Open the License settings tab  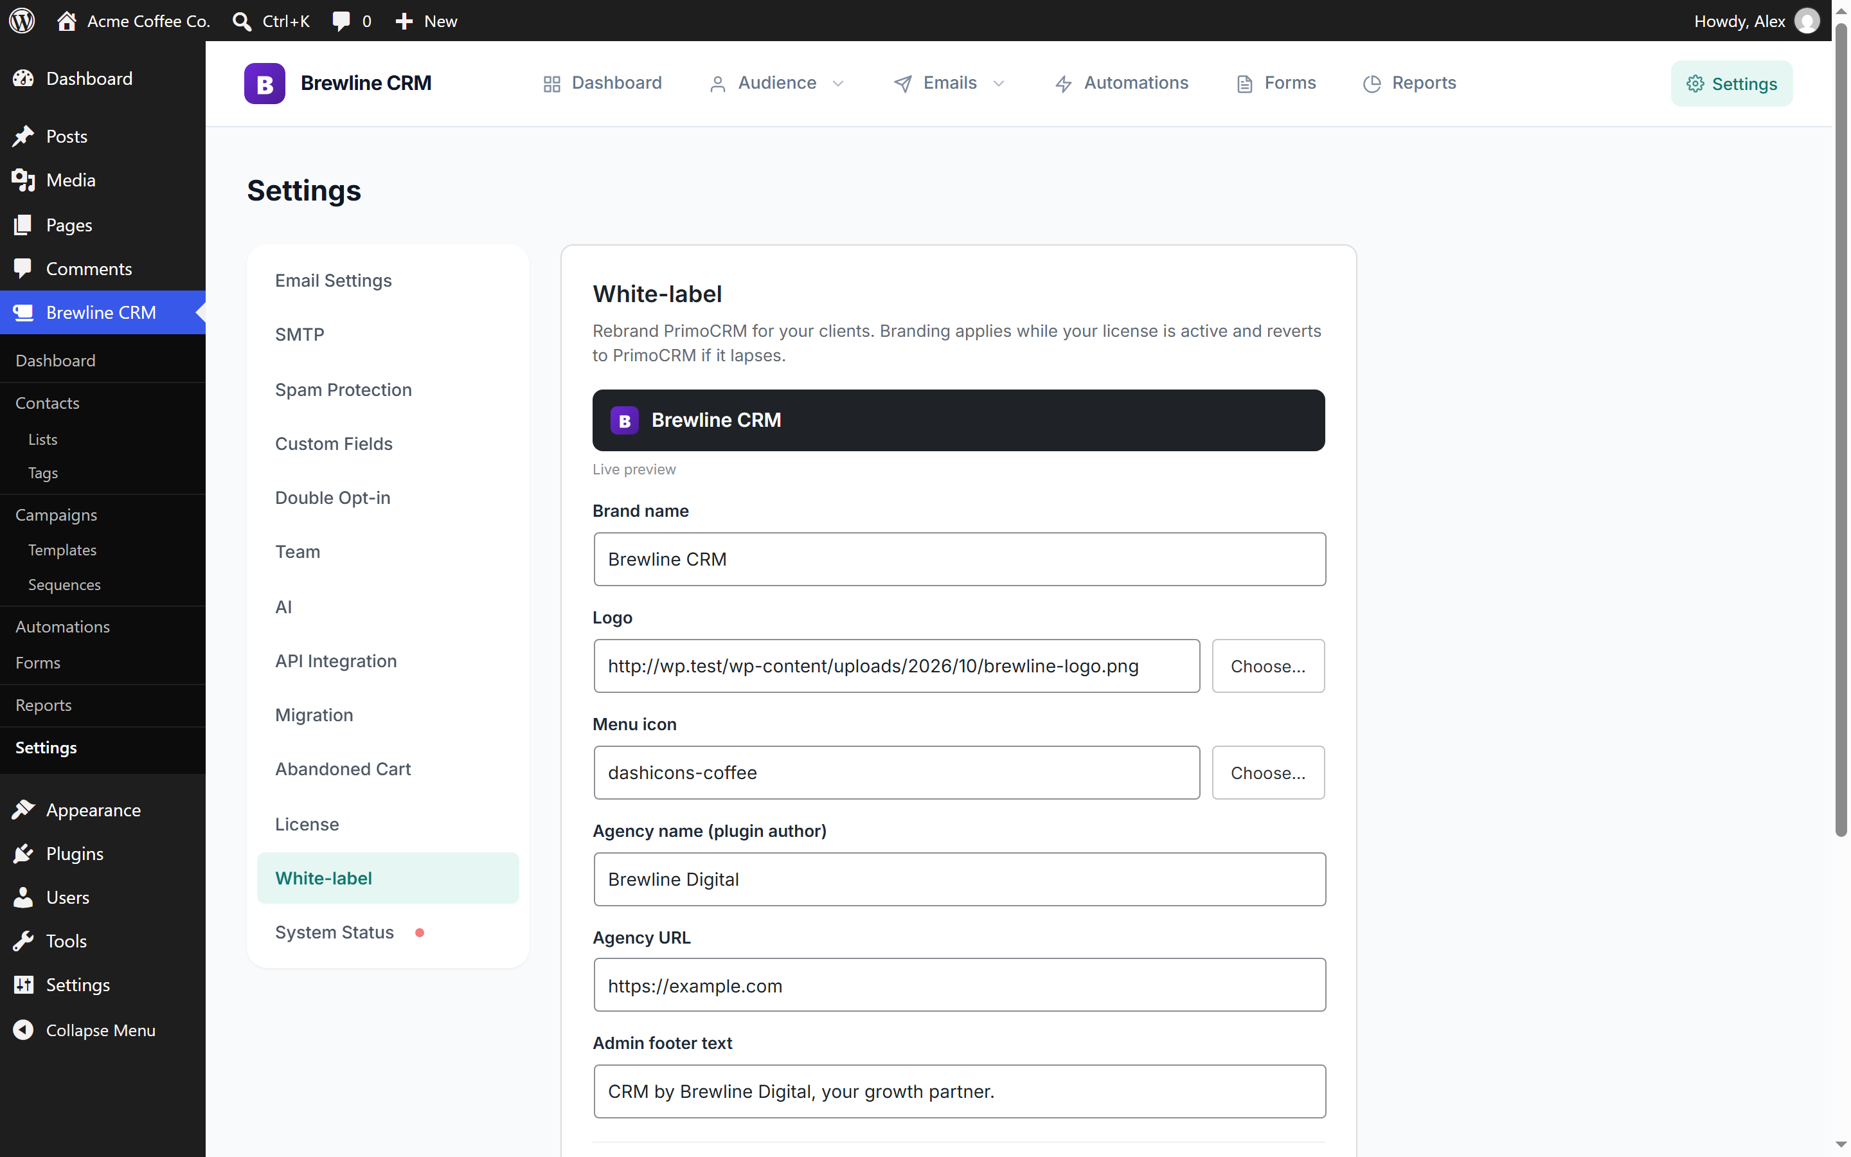(x=388, y=824)
